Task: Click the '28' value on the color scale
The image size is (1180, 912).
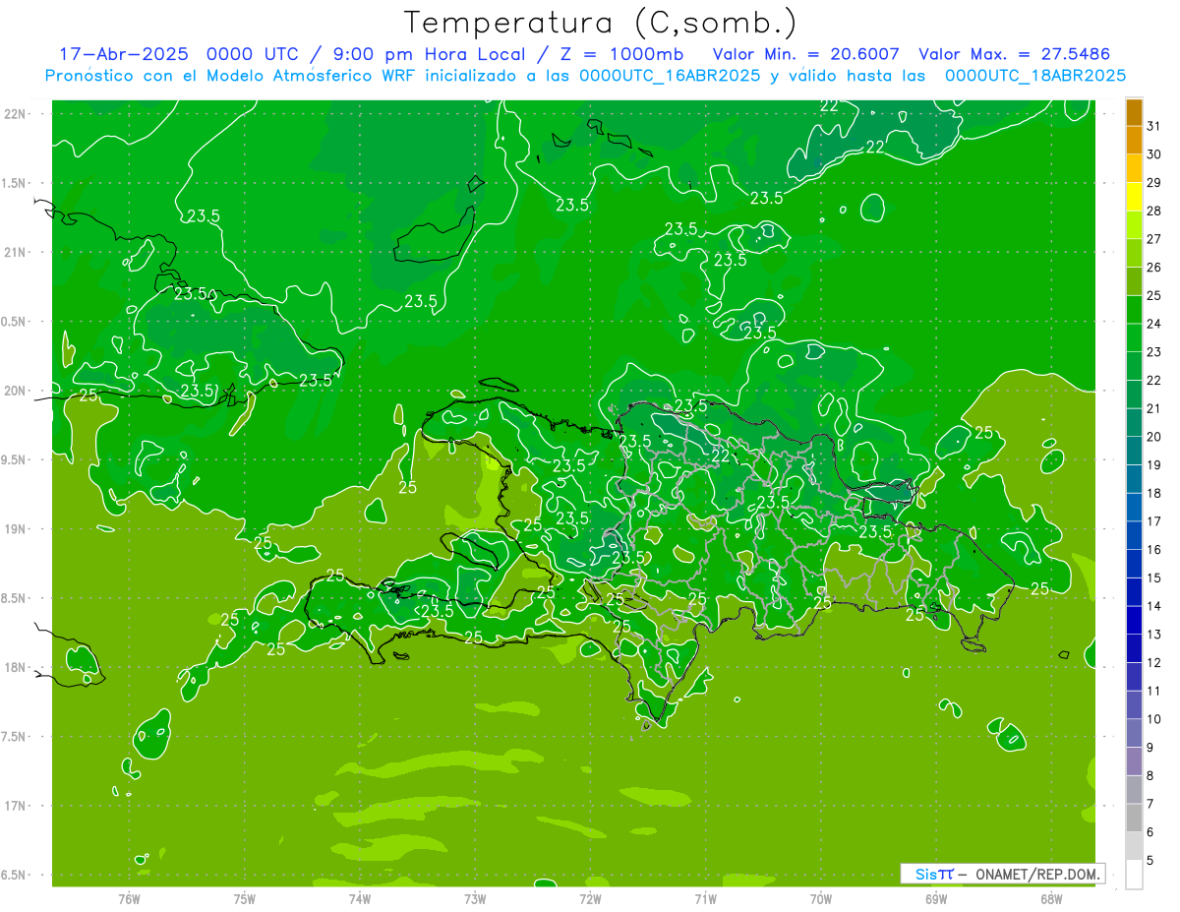Action: 1153,211
